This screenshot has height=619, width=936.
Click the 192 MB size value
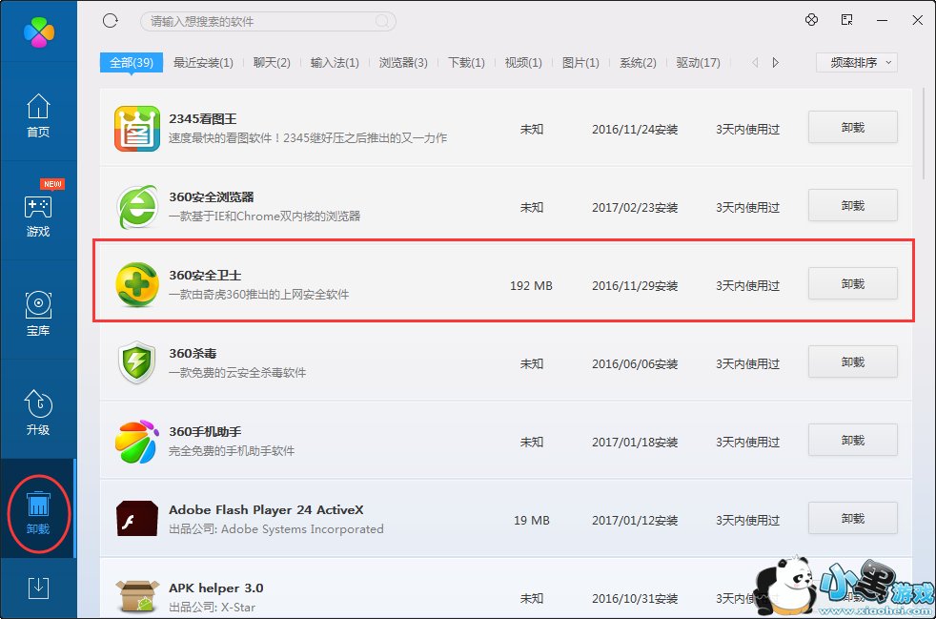pyautogui.click(x=531, y=285)
